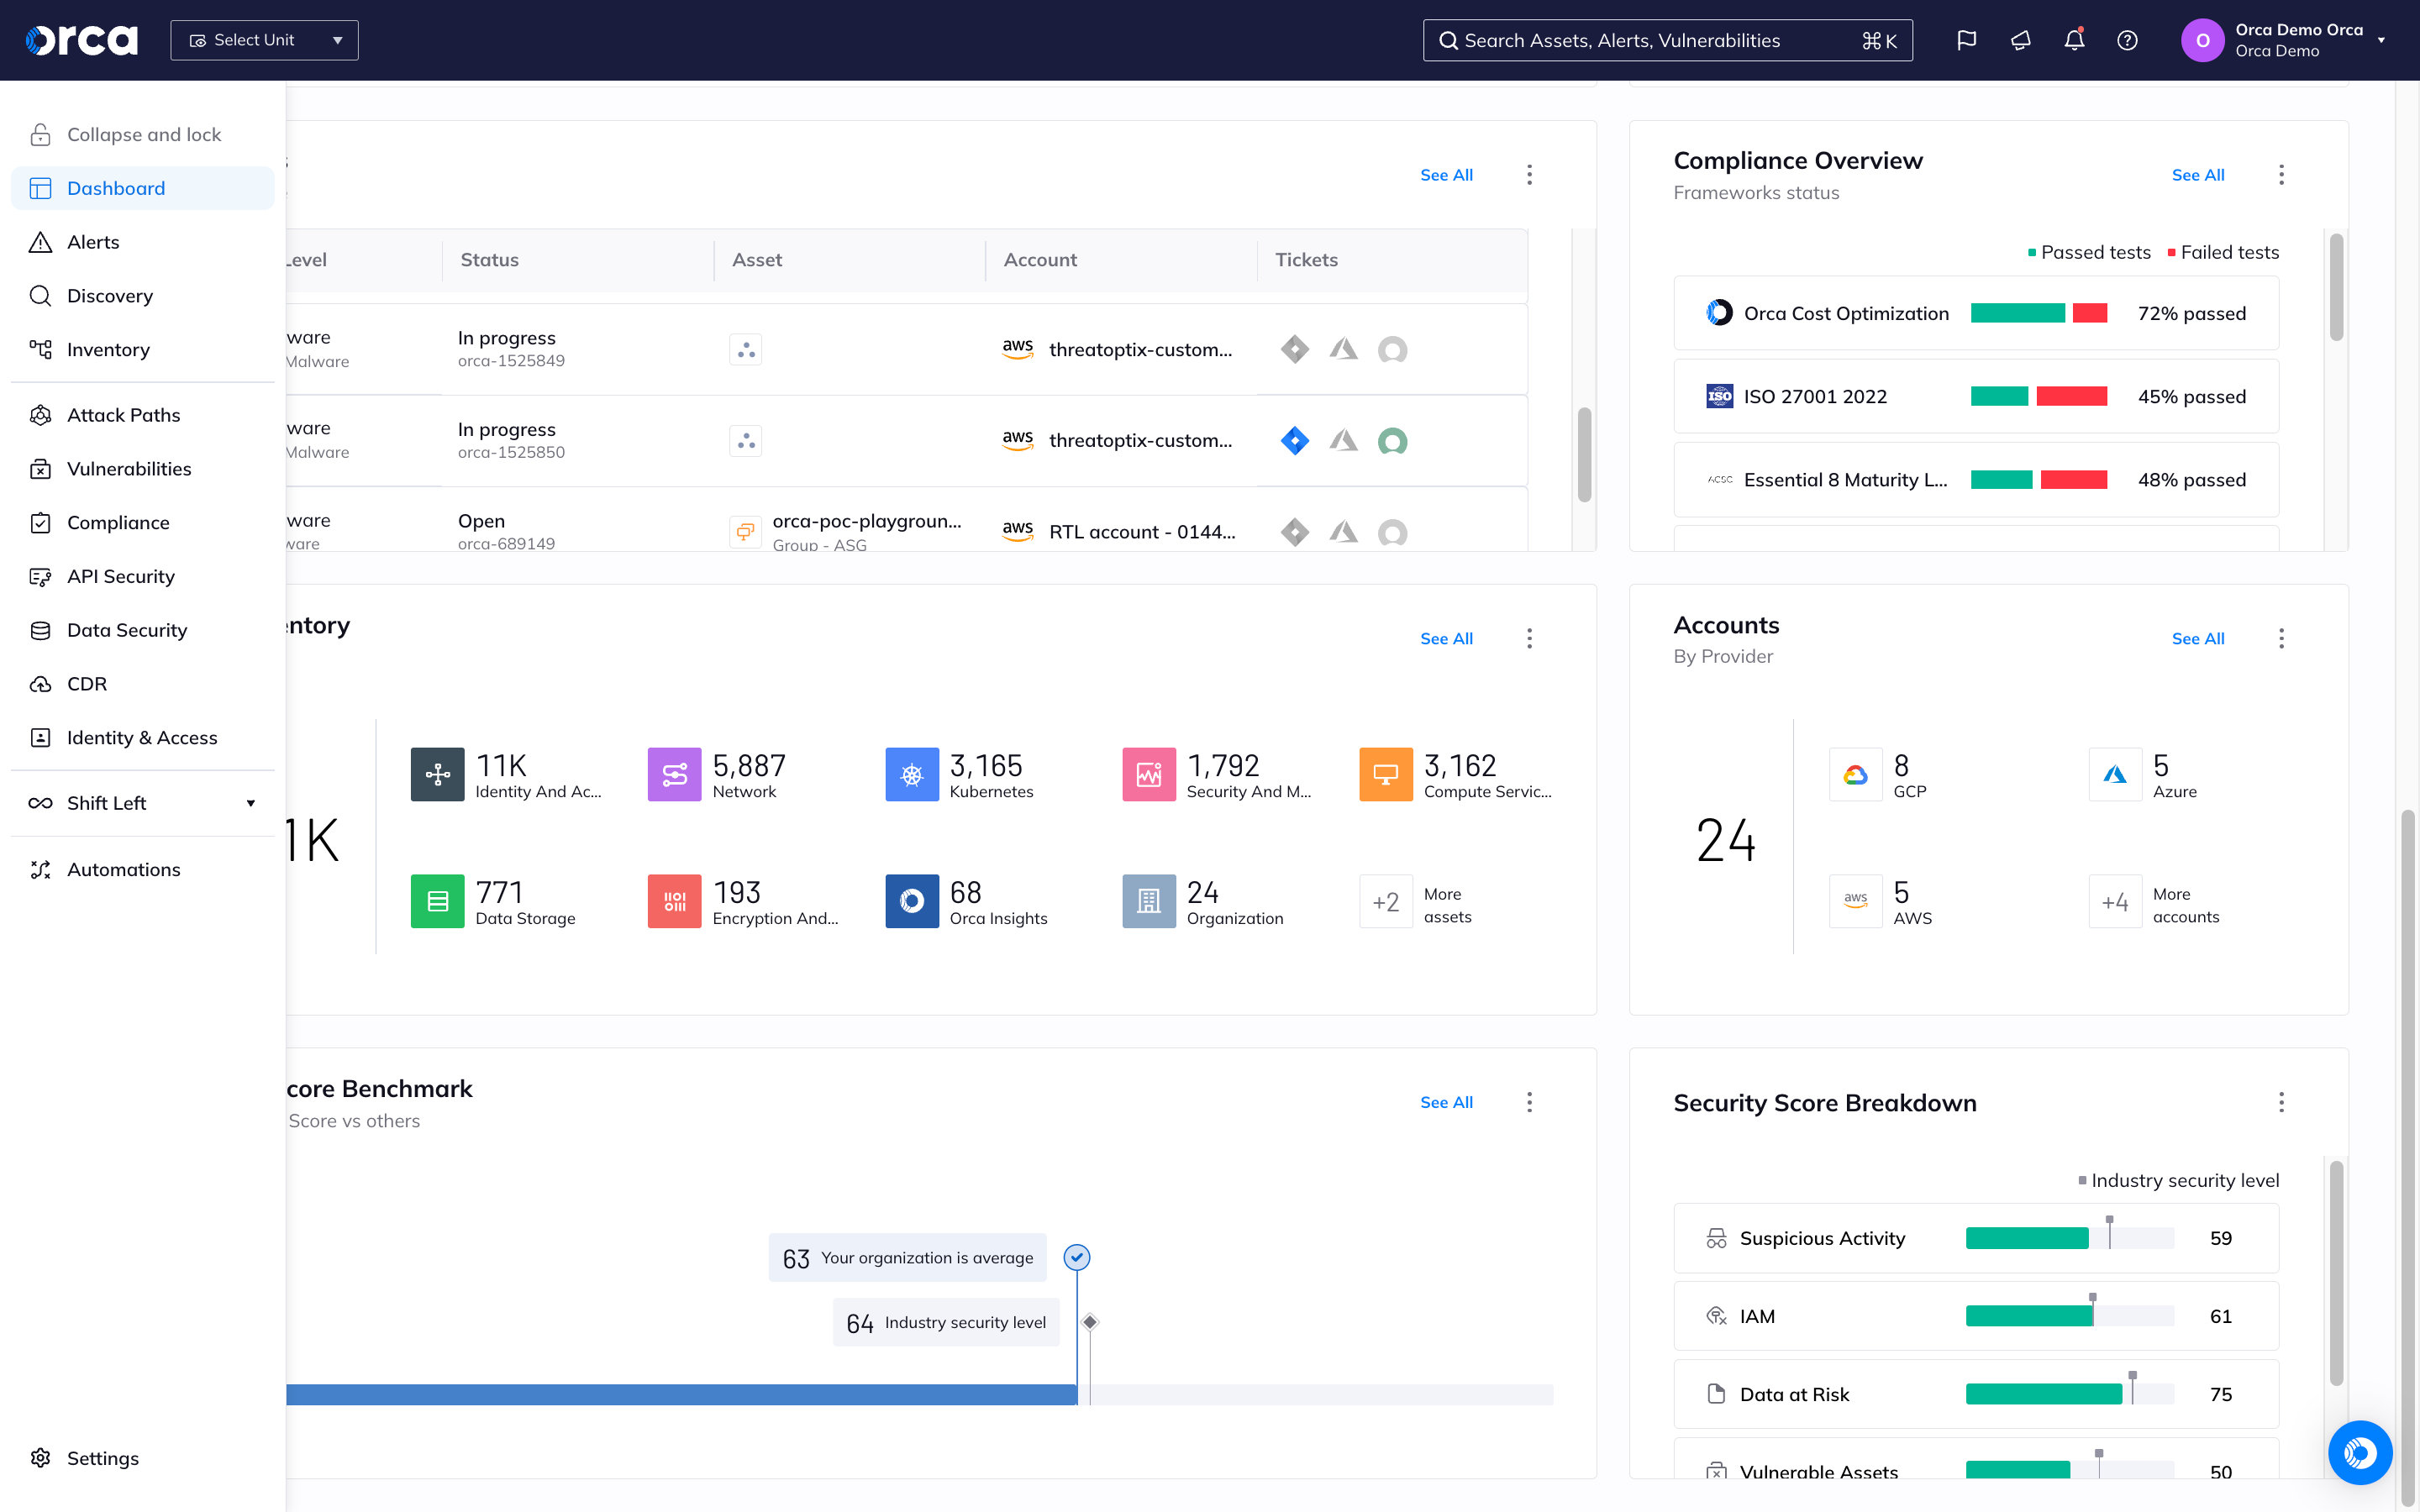The height and width of the screenshot is (1512, 2420).
Task: Click the Azure DevOps ticket icon for orca-689149
Action: tap(1343, 531)
